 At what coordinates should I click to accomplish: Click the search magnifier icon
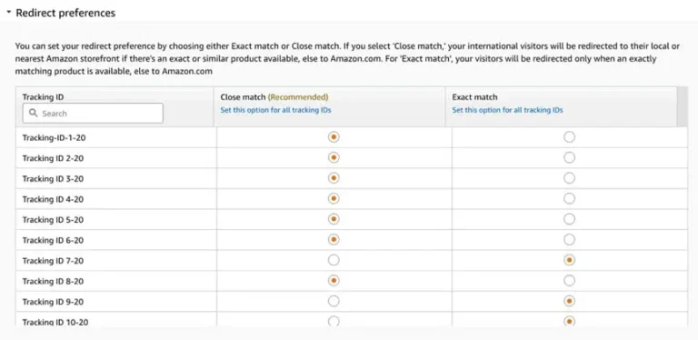coord(33,113)
